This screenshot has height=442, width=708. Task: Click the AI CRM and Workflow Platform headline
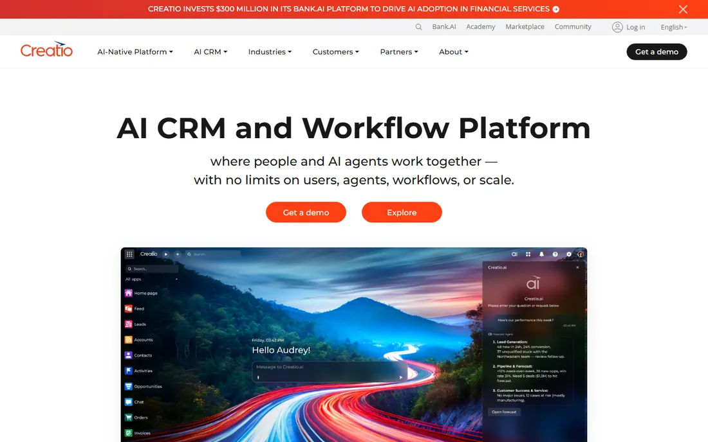point(353,128)
